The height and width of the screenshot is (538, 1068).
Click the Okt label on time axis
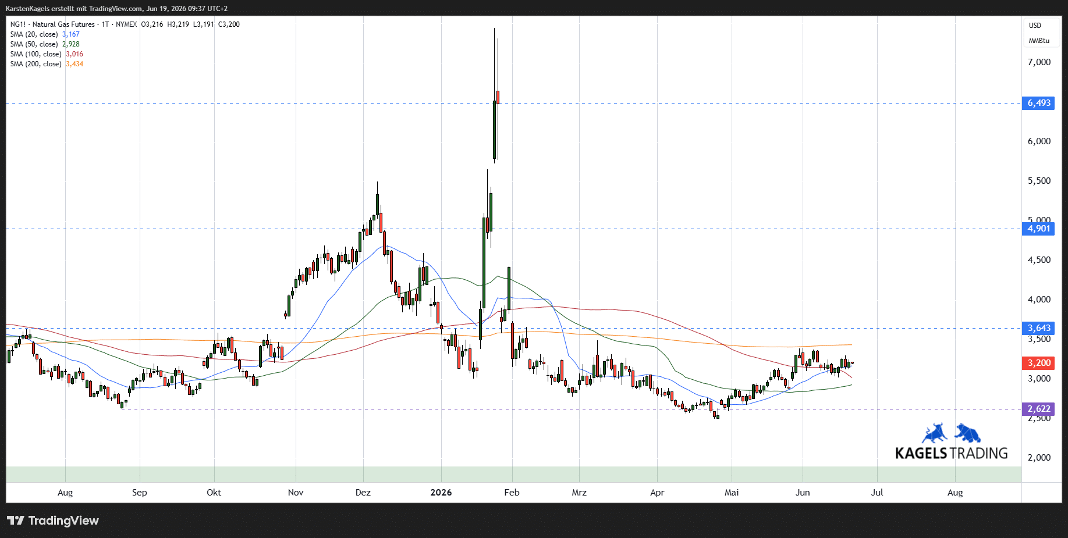(x=214, y=493)
